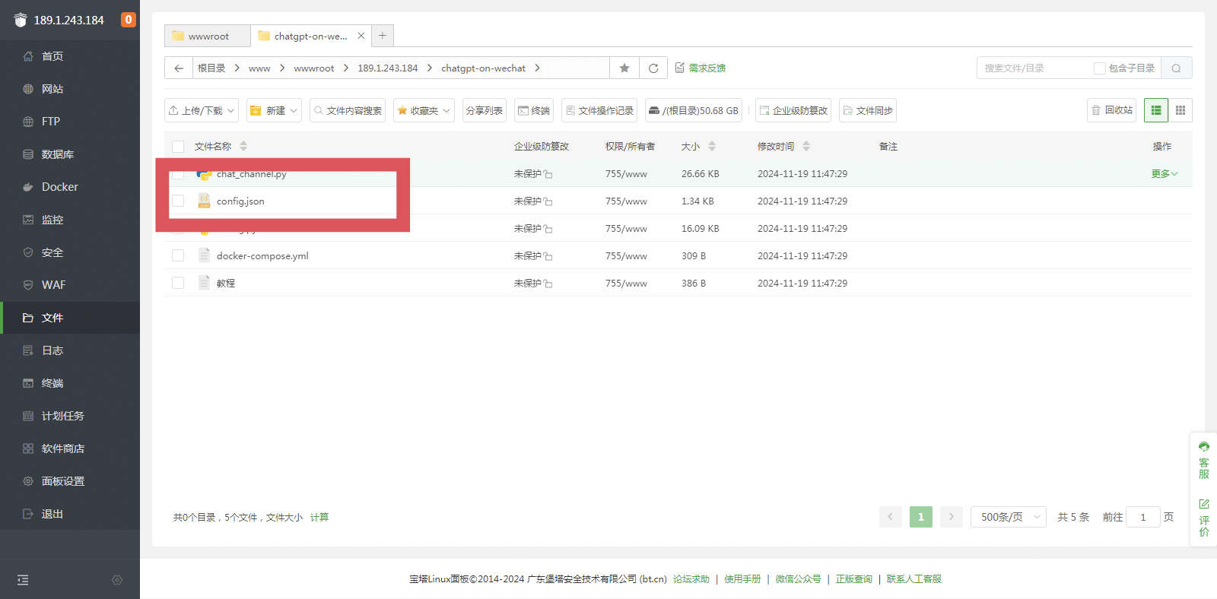The height and width of the screenshot is (599, 1217).
Task: Click lock icon for docker-compose.yml protection
Action: 548,256
